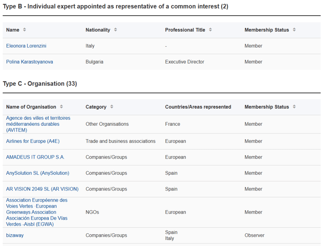Open Polina Karastoyanova profile link
The height and width of the screenshot is (246, 324).
coord(29,62)
